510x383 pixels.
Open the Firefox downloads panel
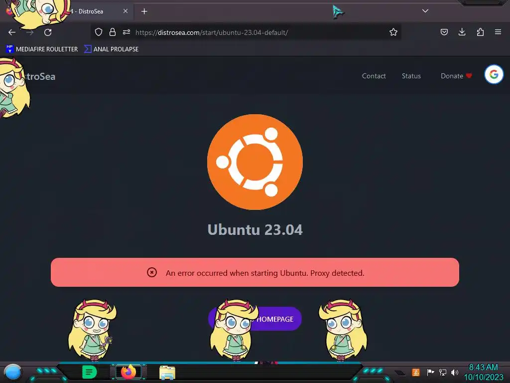462,32
